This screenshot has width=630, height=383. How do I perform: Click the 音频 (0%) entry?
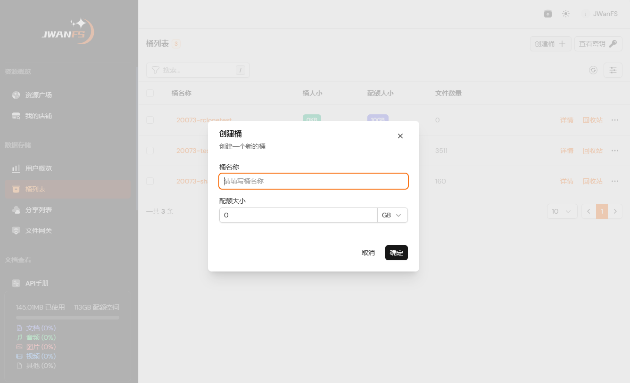coord(36,337)
